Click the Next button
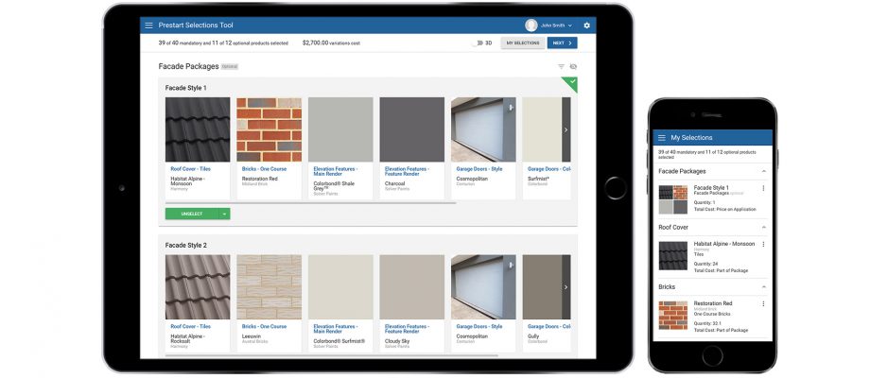 point(561,43)
